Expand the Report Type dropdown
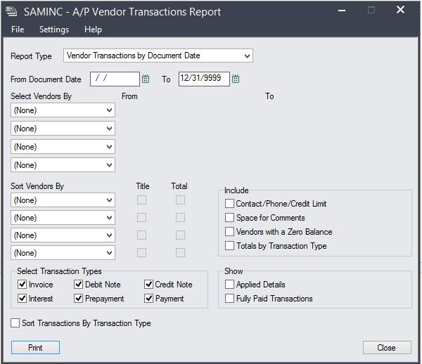This screenshot has height=364, width=422. 158,56
